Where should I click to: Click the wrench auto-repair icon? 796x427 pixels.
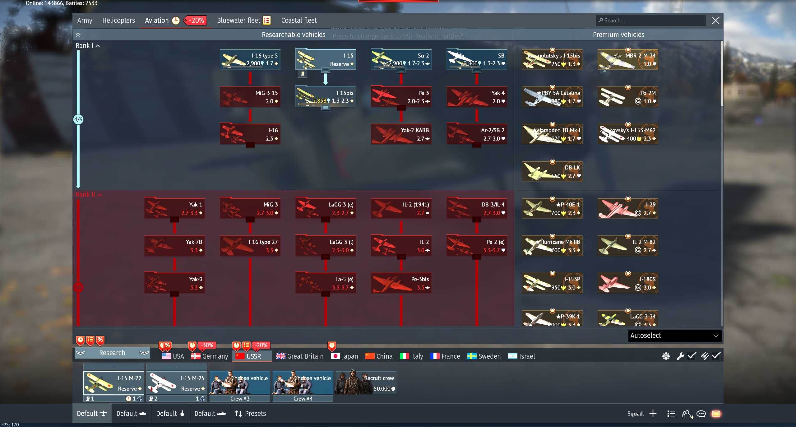(680, 356)
